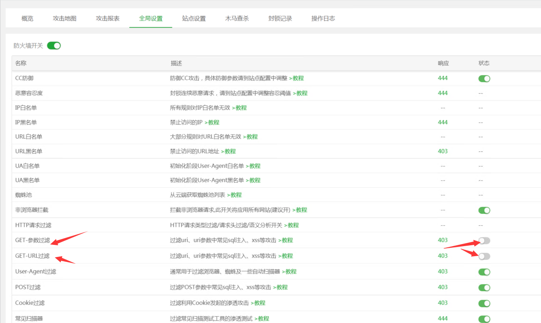Select the UA白名单 rule name

[27, 166]
